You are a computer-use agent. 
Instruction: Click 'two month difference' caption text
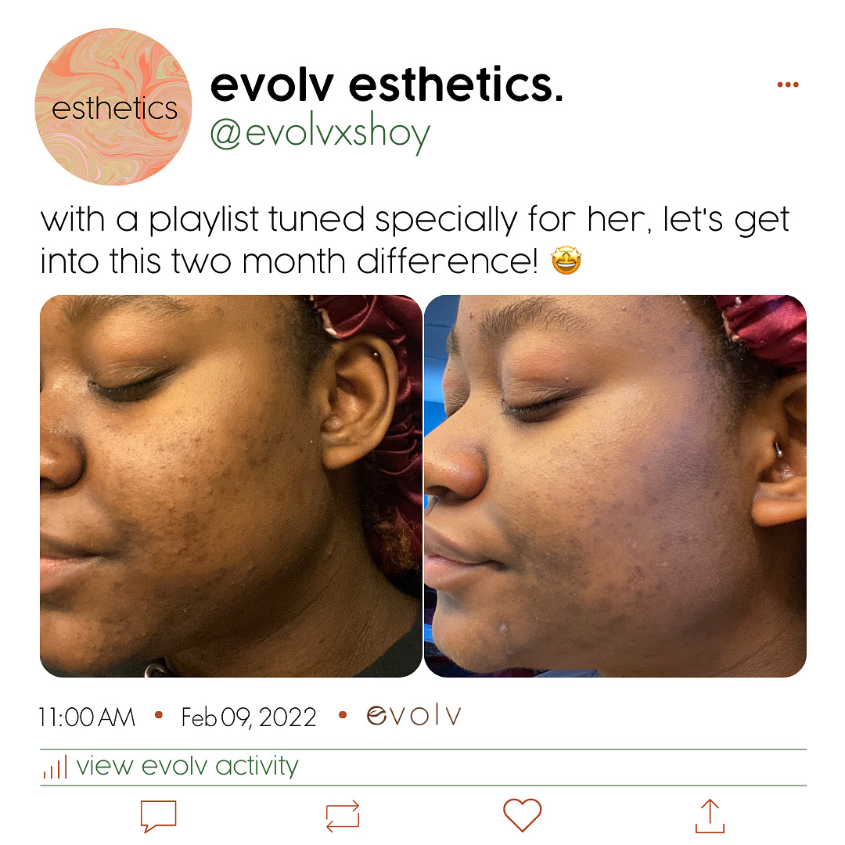click(x=355, y=261)
